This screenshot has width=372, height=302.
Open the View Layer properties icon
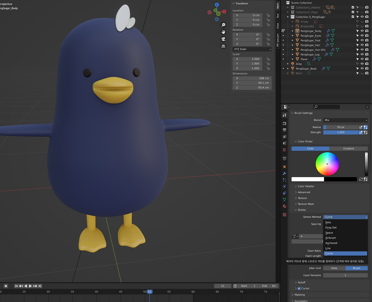[285, 137]
